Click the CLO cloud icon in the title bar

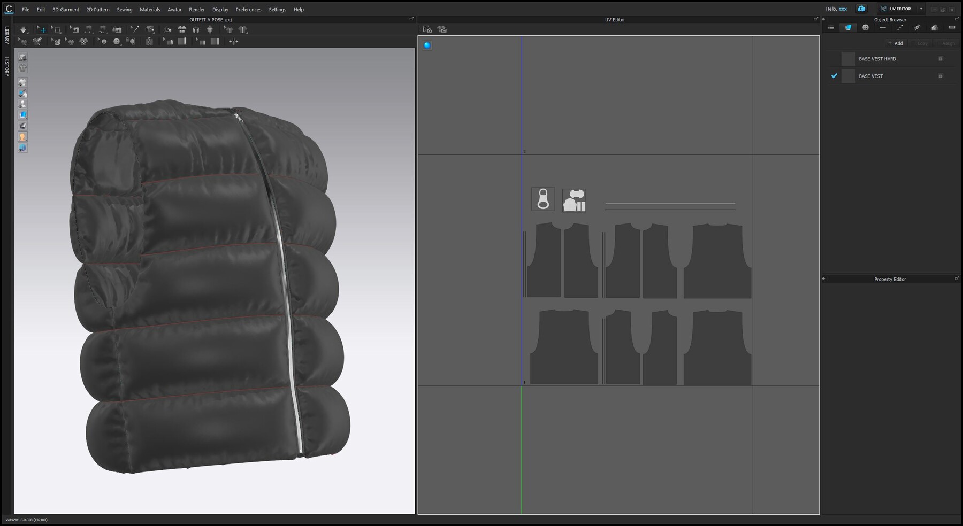pos(861,9)
